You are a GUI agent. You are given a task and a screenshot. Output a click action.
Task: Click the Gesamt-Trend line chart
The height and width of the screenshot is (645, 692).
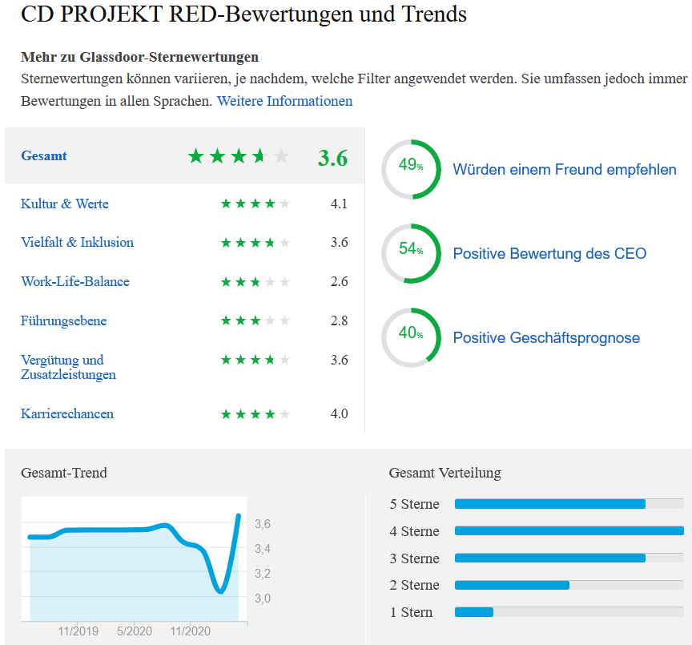pyautogui.click(x=135, y=559)
